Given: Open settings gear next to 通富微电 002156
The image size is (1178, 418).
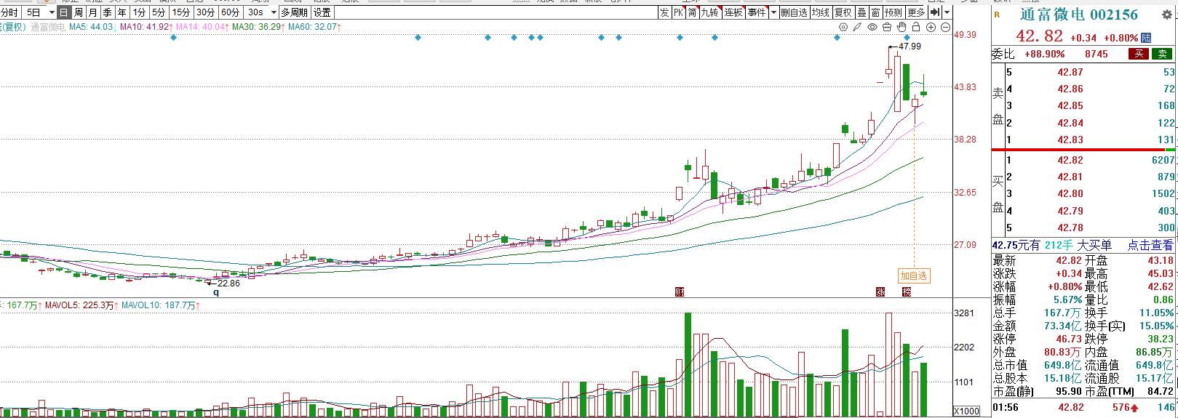Looking at the screenshot, I should coord(1166,15).
